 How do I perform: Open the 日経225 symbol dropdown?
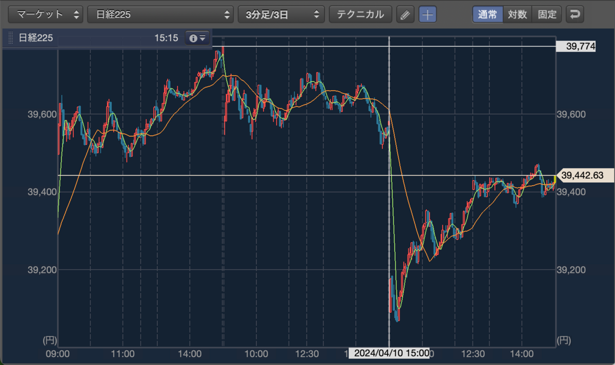click(161, 14)
